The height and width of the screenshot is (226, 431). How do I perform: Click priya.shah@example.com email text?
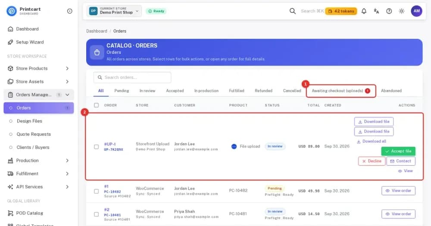[196, 217]
